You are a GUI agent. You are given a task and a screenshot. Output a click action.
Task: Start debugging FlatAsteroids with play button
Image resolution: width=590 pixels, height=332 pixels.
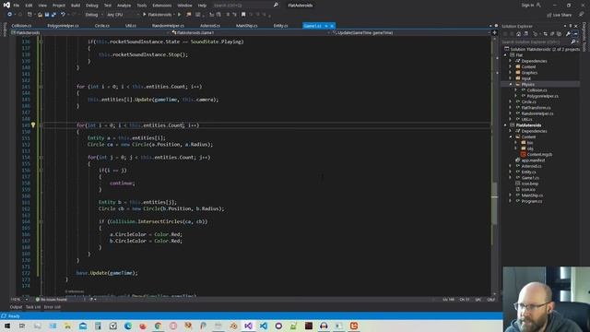[x=158, y=15]
